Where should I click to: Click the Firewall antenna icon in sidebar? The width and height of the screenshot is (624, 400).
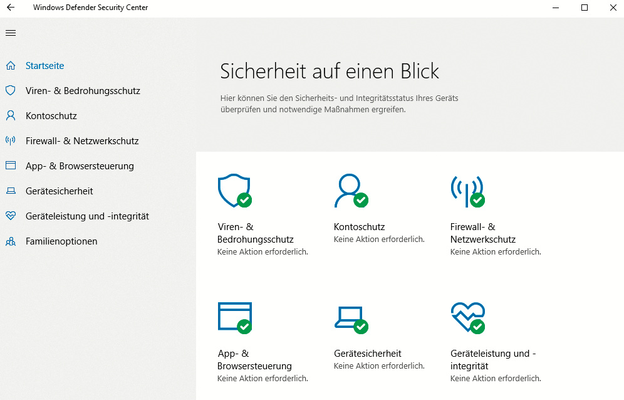click(10, 141)
